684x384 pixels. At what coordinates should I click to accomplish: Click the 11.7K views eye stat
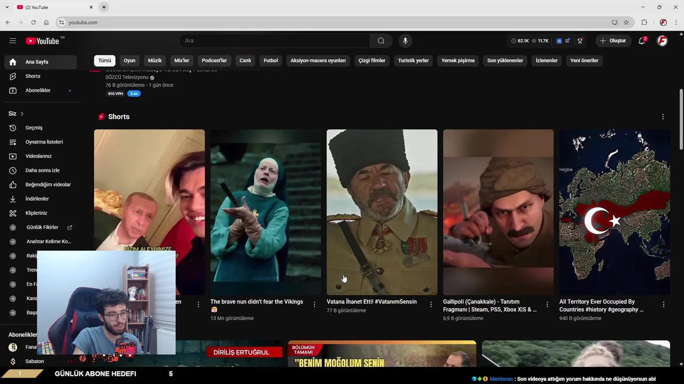tap(540, 41)
